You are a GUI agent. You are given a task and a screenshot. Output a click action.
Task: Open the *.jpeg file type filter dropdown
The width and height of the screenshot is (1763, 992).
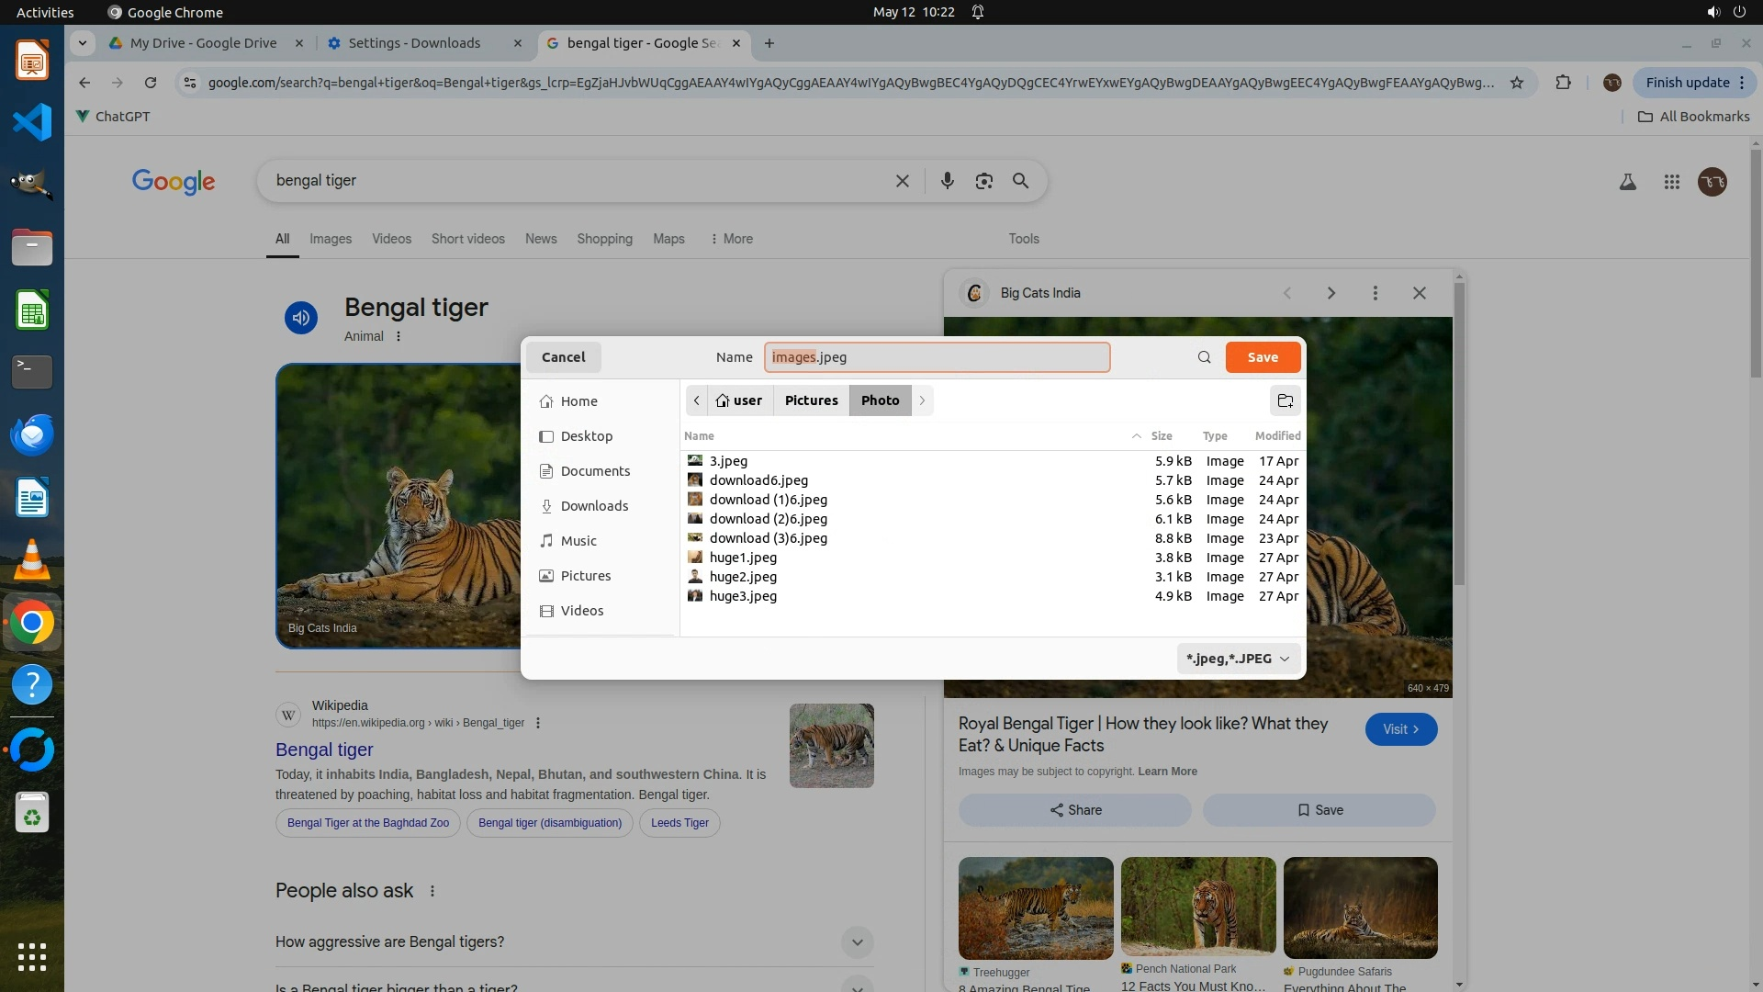tap(1237, 659)
